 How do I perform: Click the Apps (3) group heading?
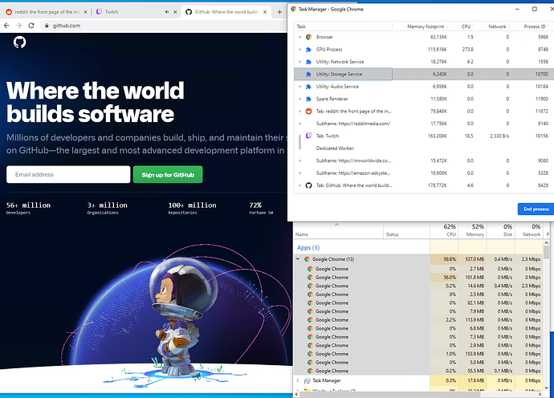(308, 248)
